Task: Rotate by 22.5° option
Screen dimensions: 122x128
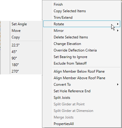Action: [16, 45]
